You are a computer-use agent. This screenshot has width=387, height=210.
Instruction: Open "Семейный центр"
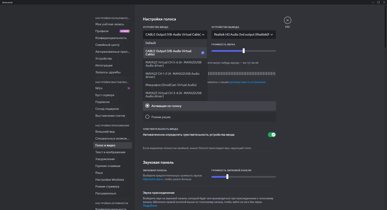pyautogui.click(x=113, y=45)
